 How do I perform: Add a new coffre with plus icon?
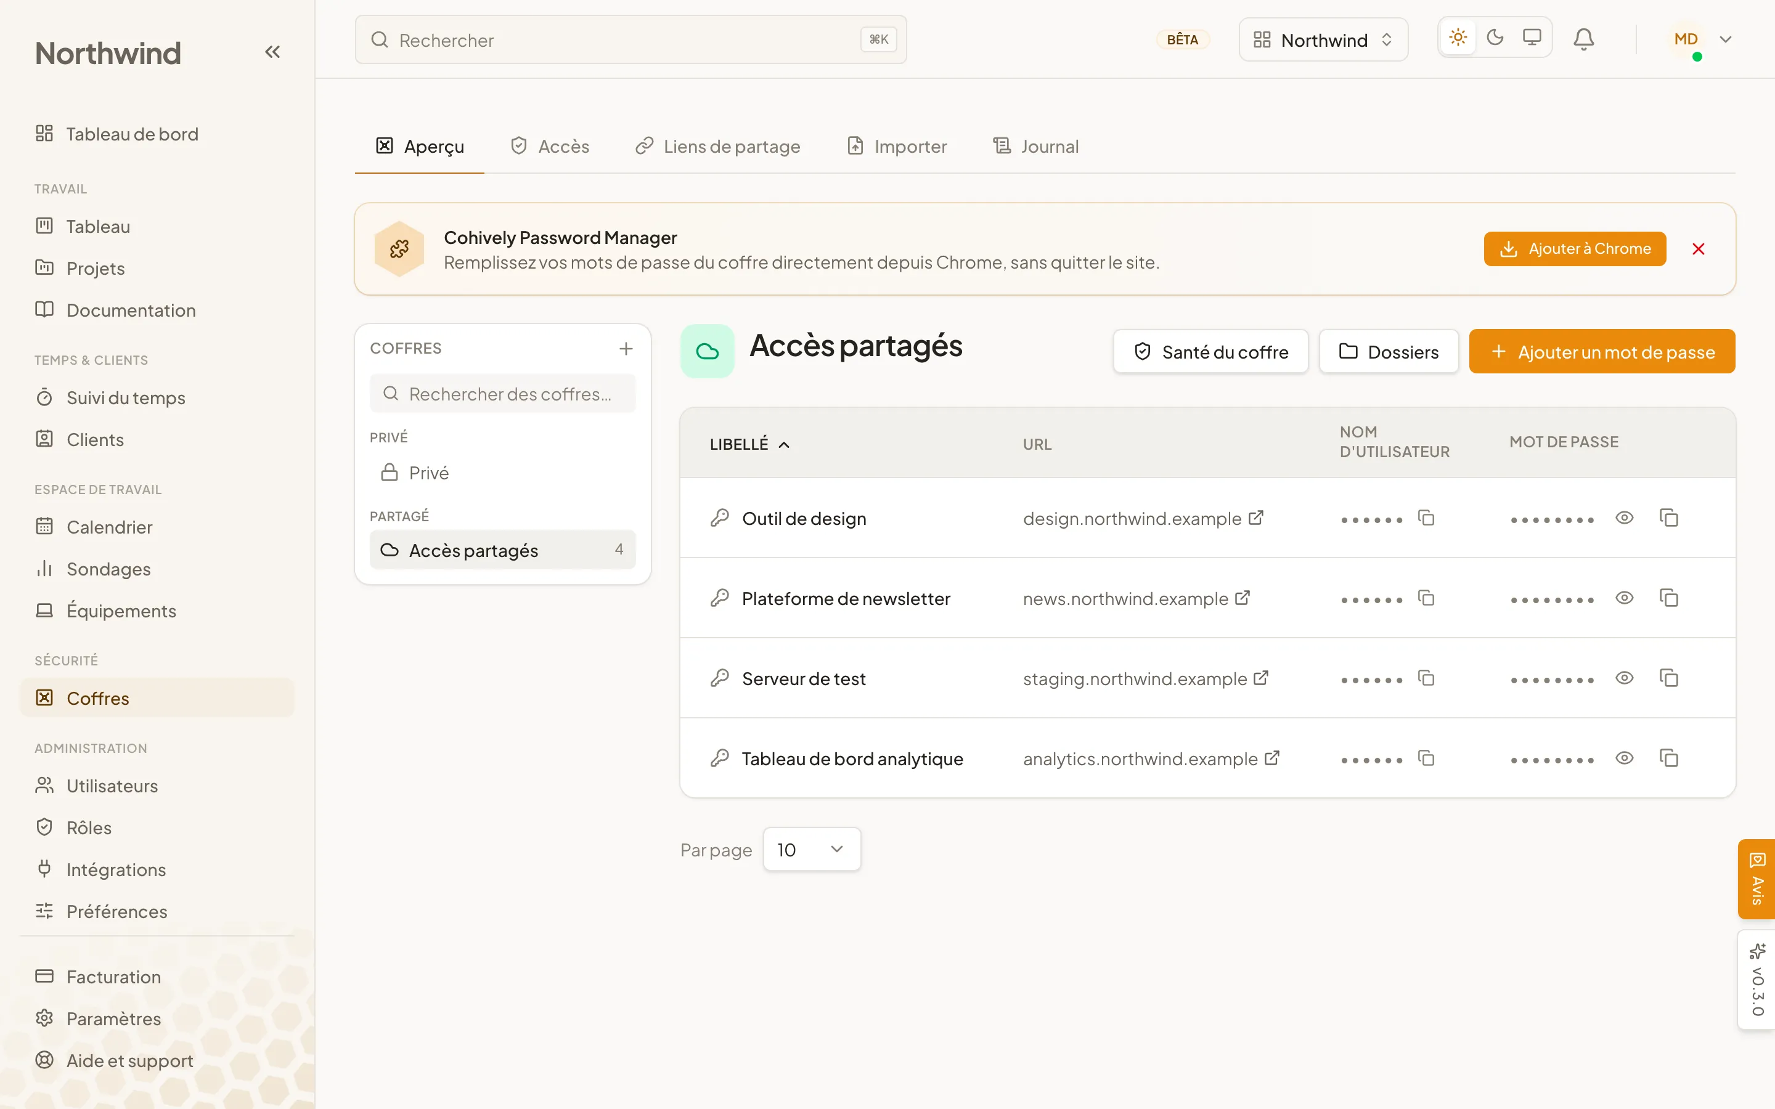[626, 348]
